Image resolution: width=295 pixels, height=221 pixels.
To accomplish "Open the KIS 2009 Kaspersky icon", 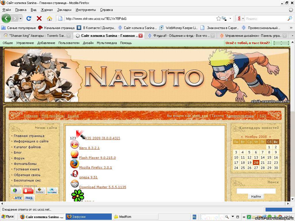I will [x=80, y=135].
